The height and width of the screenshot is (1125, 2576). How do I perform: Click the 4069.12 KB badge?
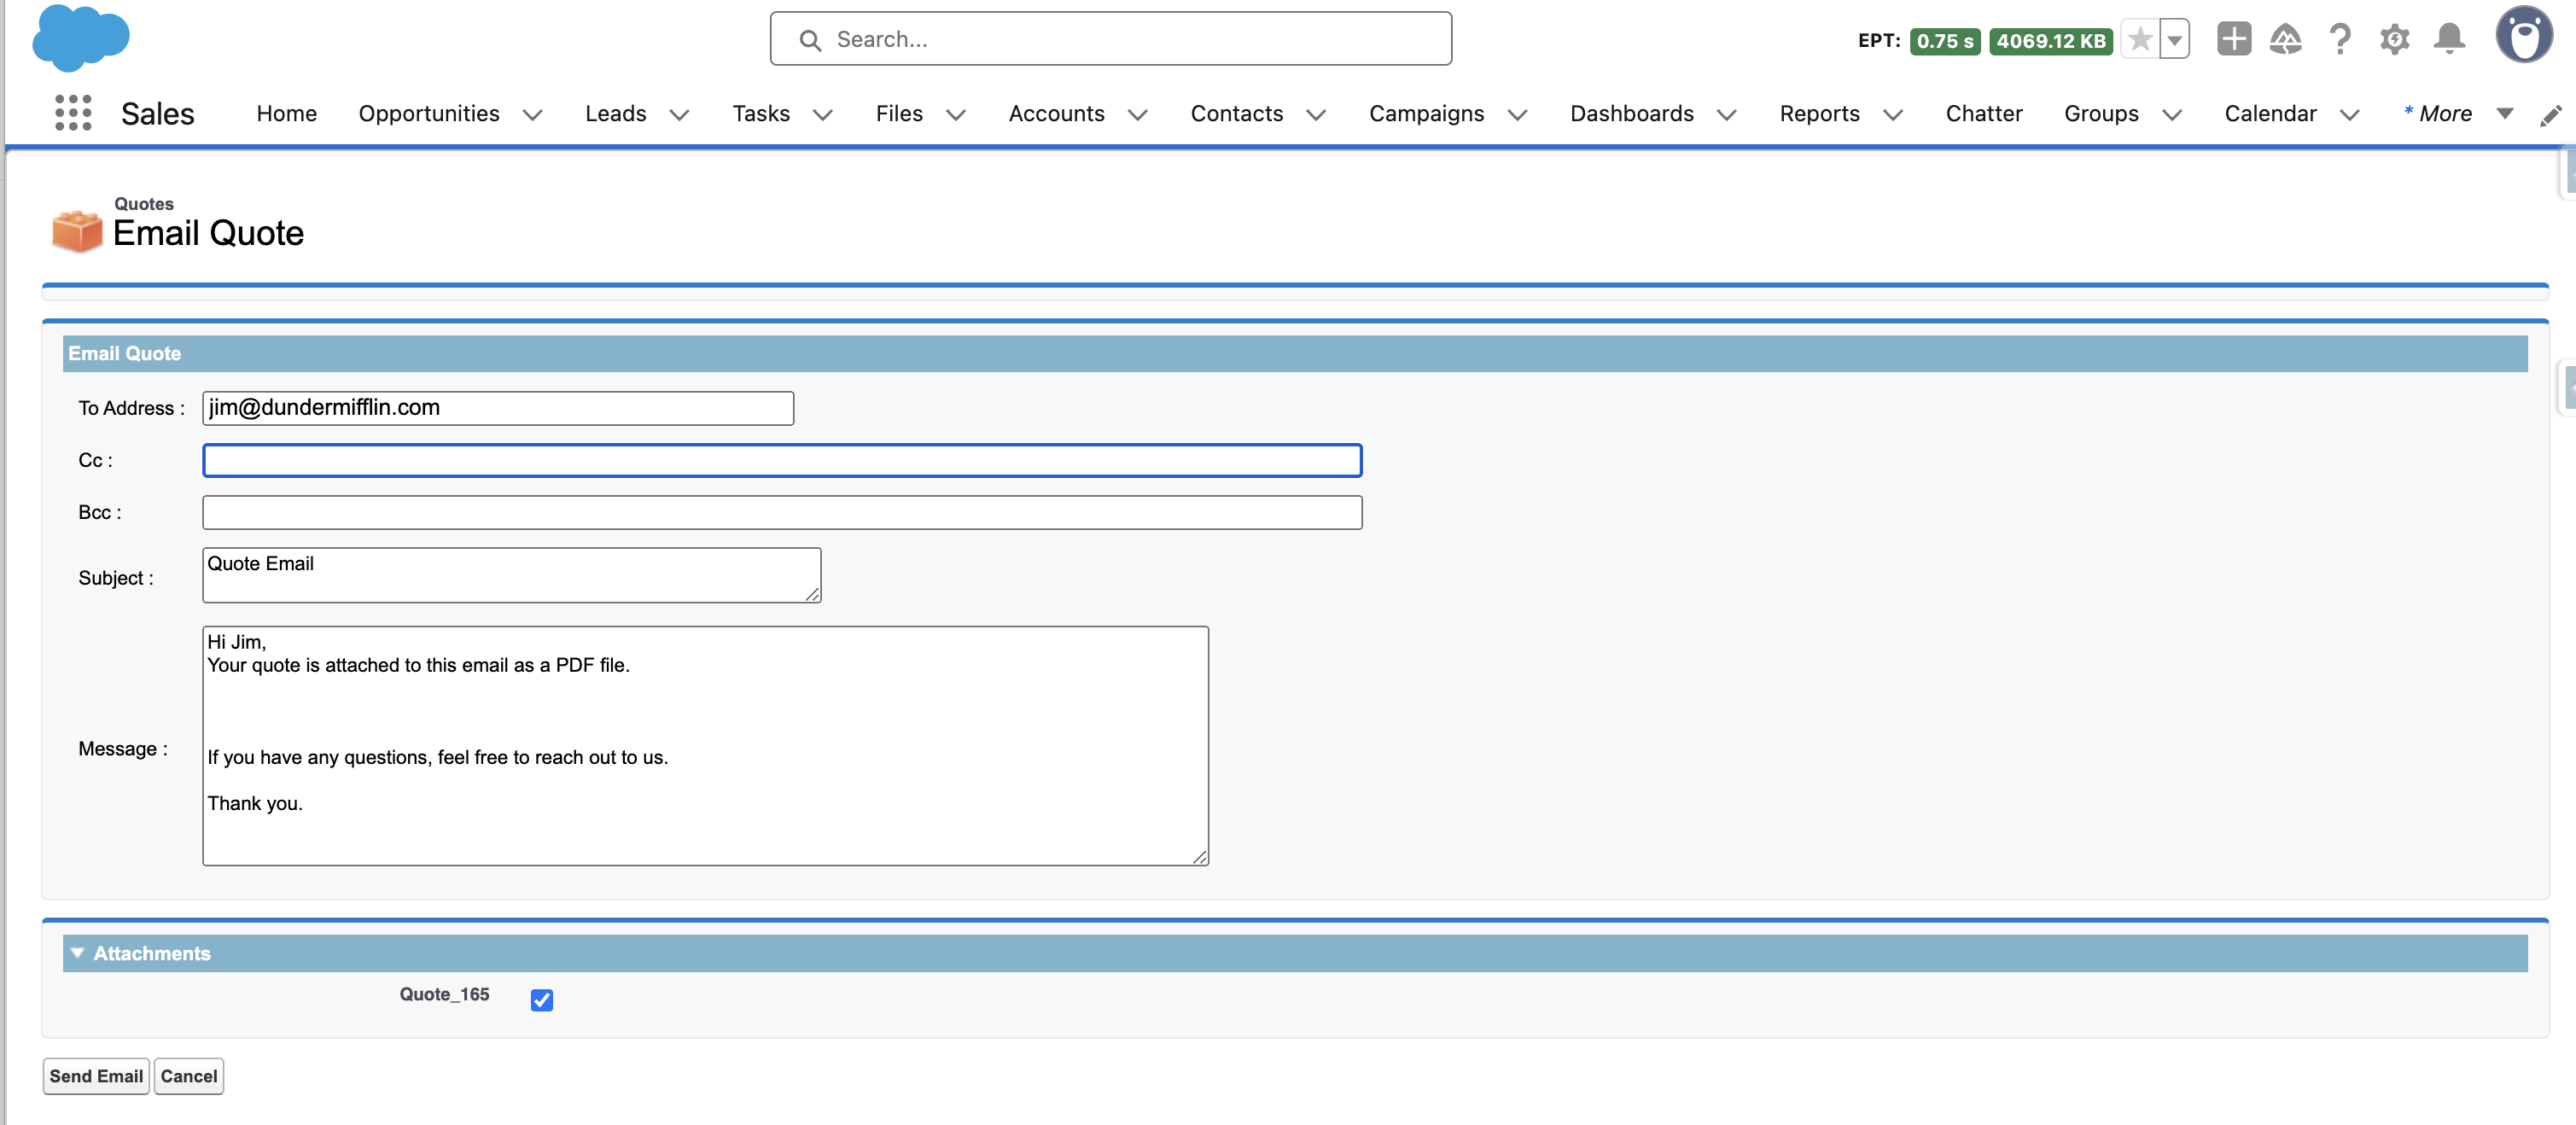[2051, 41]
